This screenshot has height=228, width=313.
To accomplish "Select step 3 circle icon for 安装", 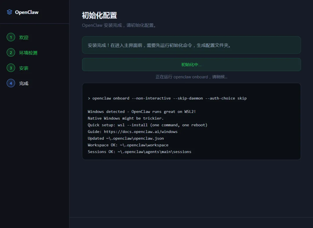I will [x=11, y=68].
